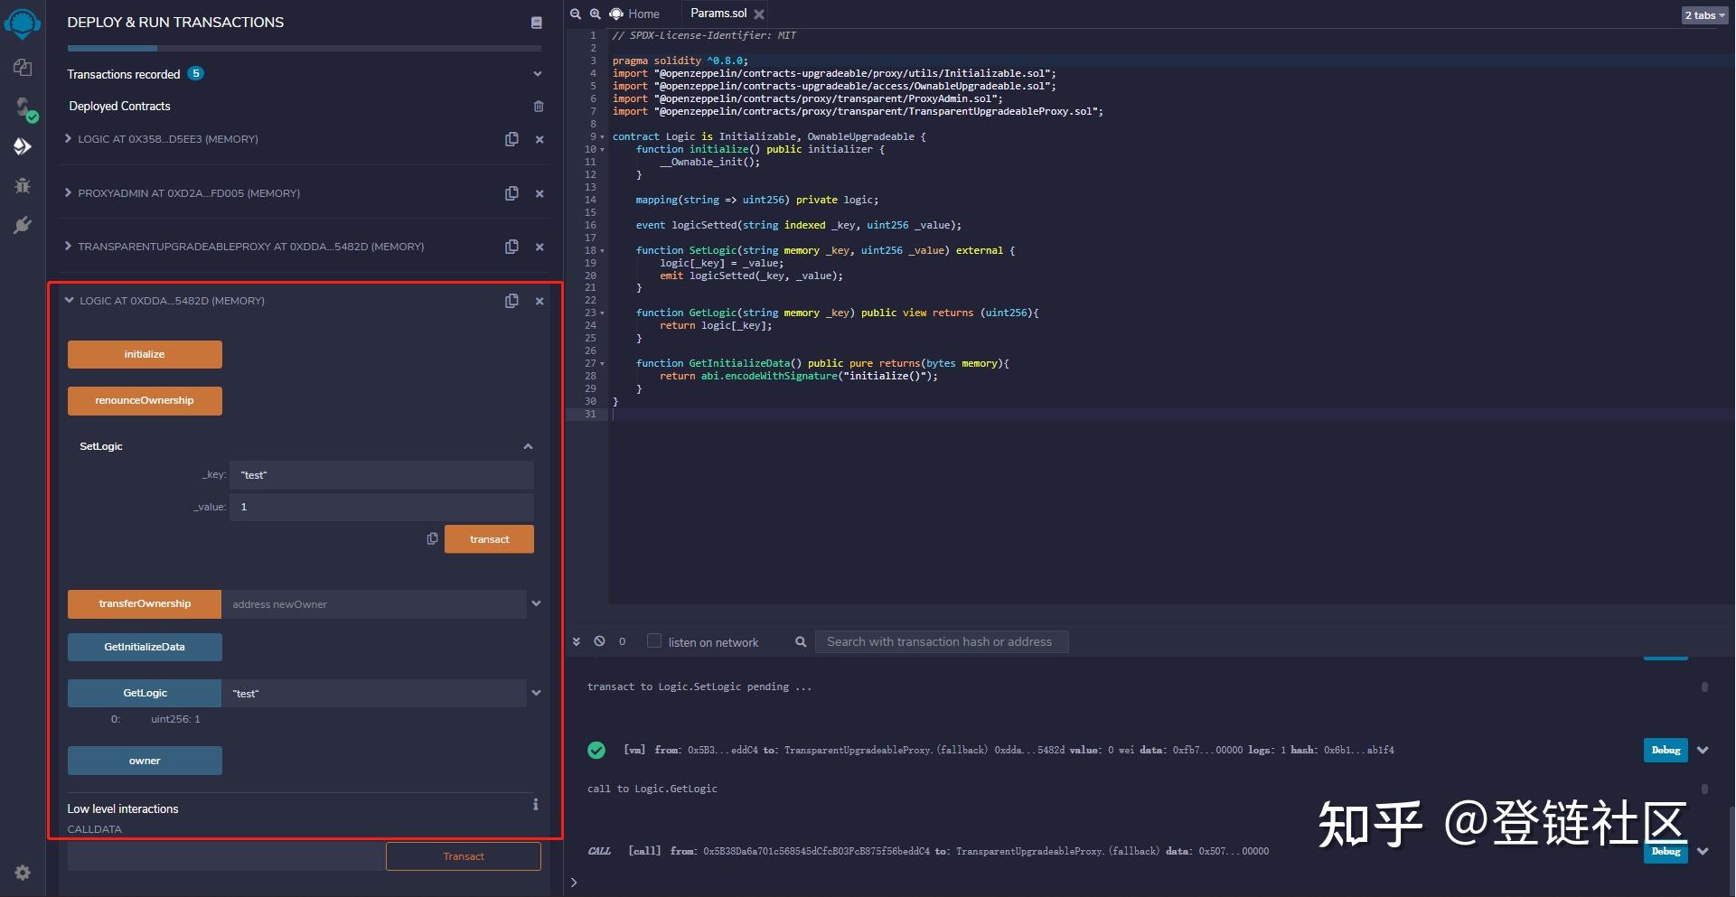Focus the GetLogic "test" input field
This screenshot has height=897, width=1736.
click(374, 694)
